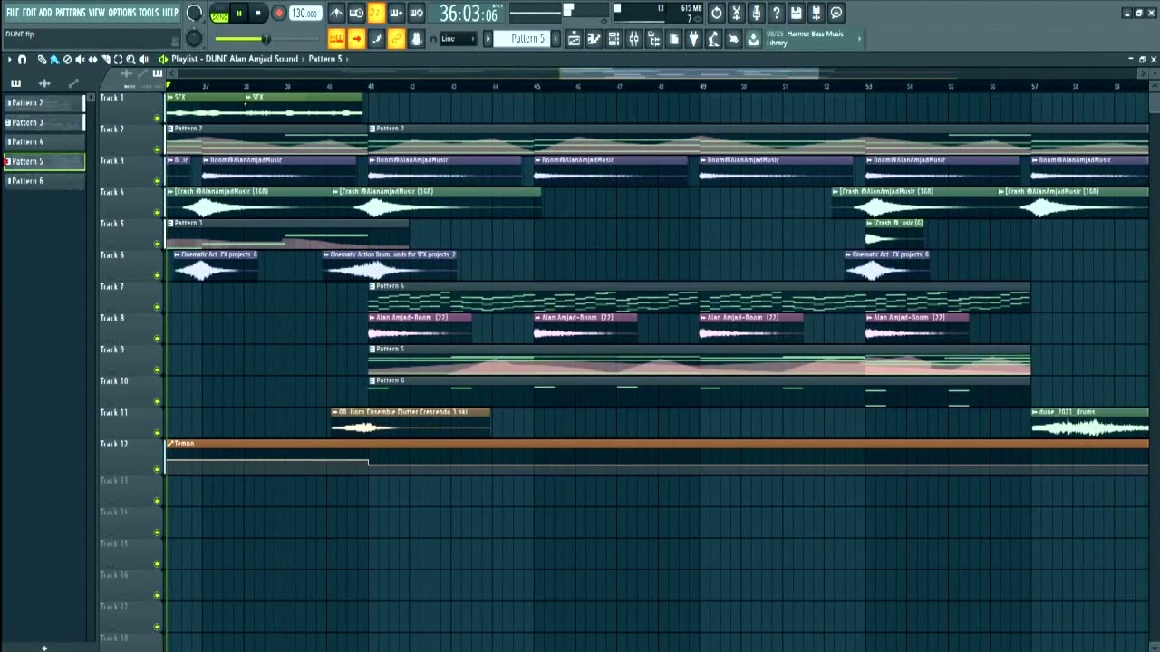1160x652 pixels.
Task: Click the question mark help icon
Action: click(776, 13)
